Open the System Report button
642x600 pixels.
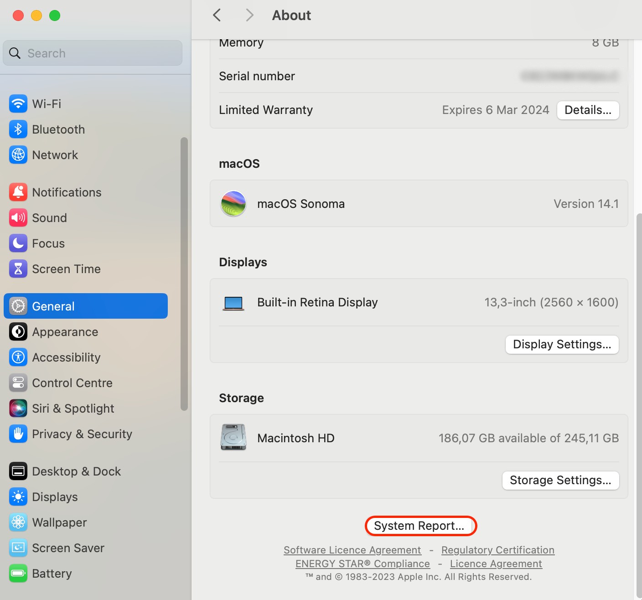pos(420,526)
